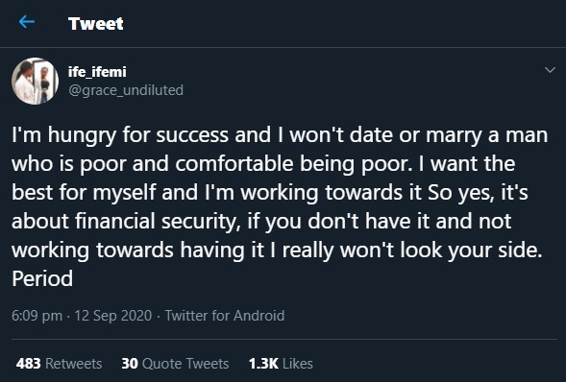Click the 1.3K like count number
The image size is (566, 382).
click(x=263, y=363)
